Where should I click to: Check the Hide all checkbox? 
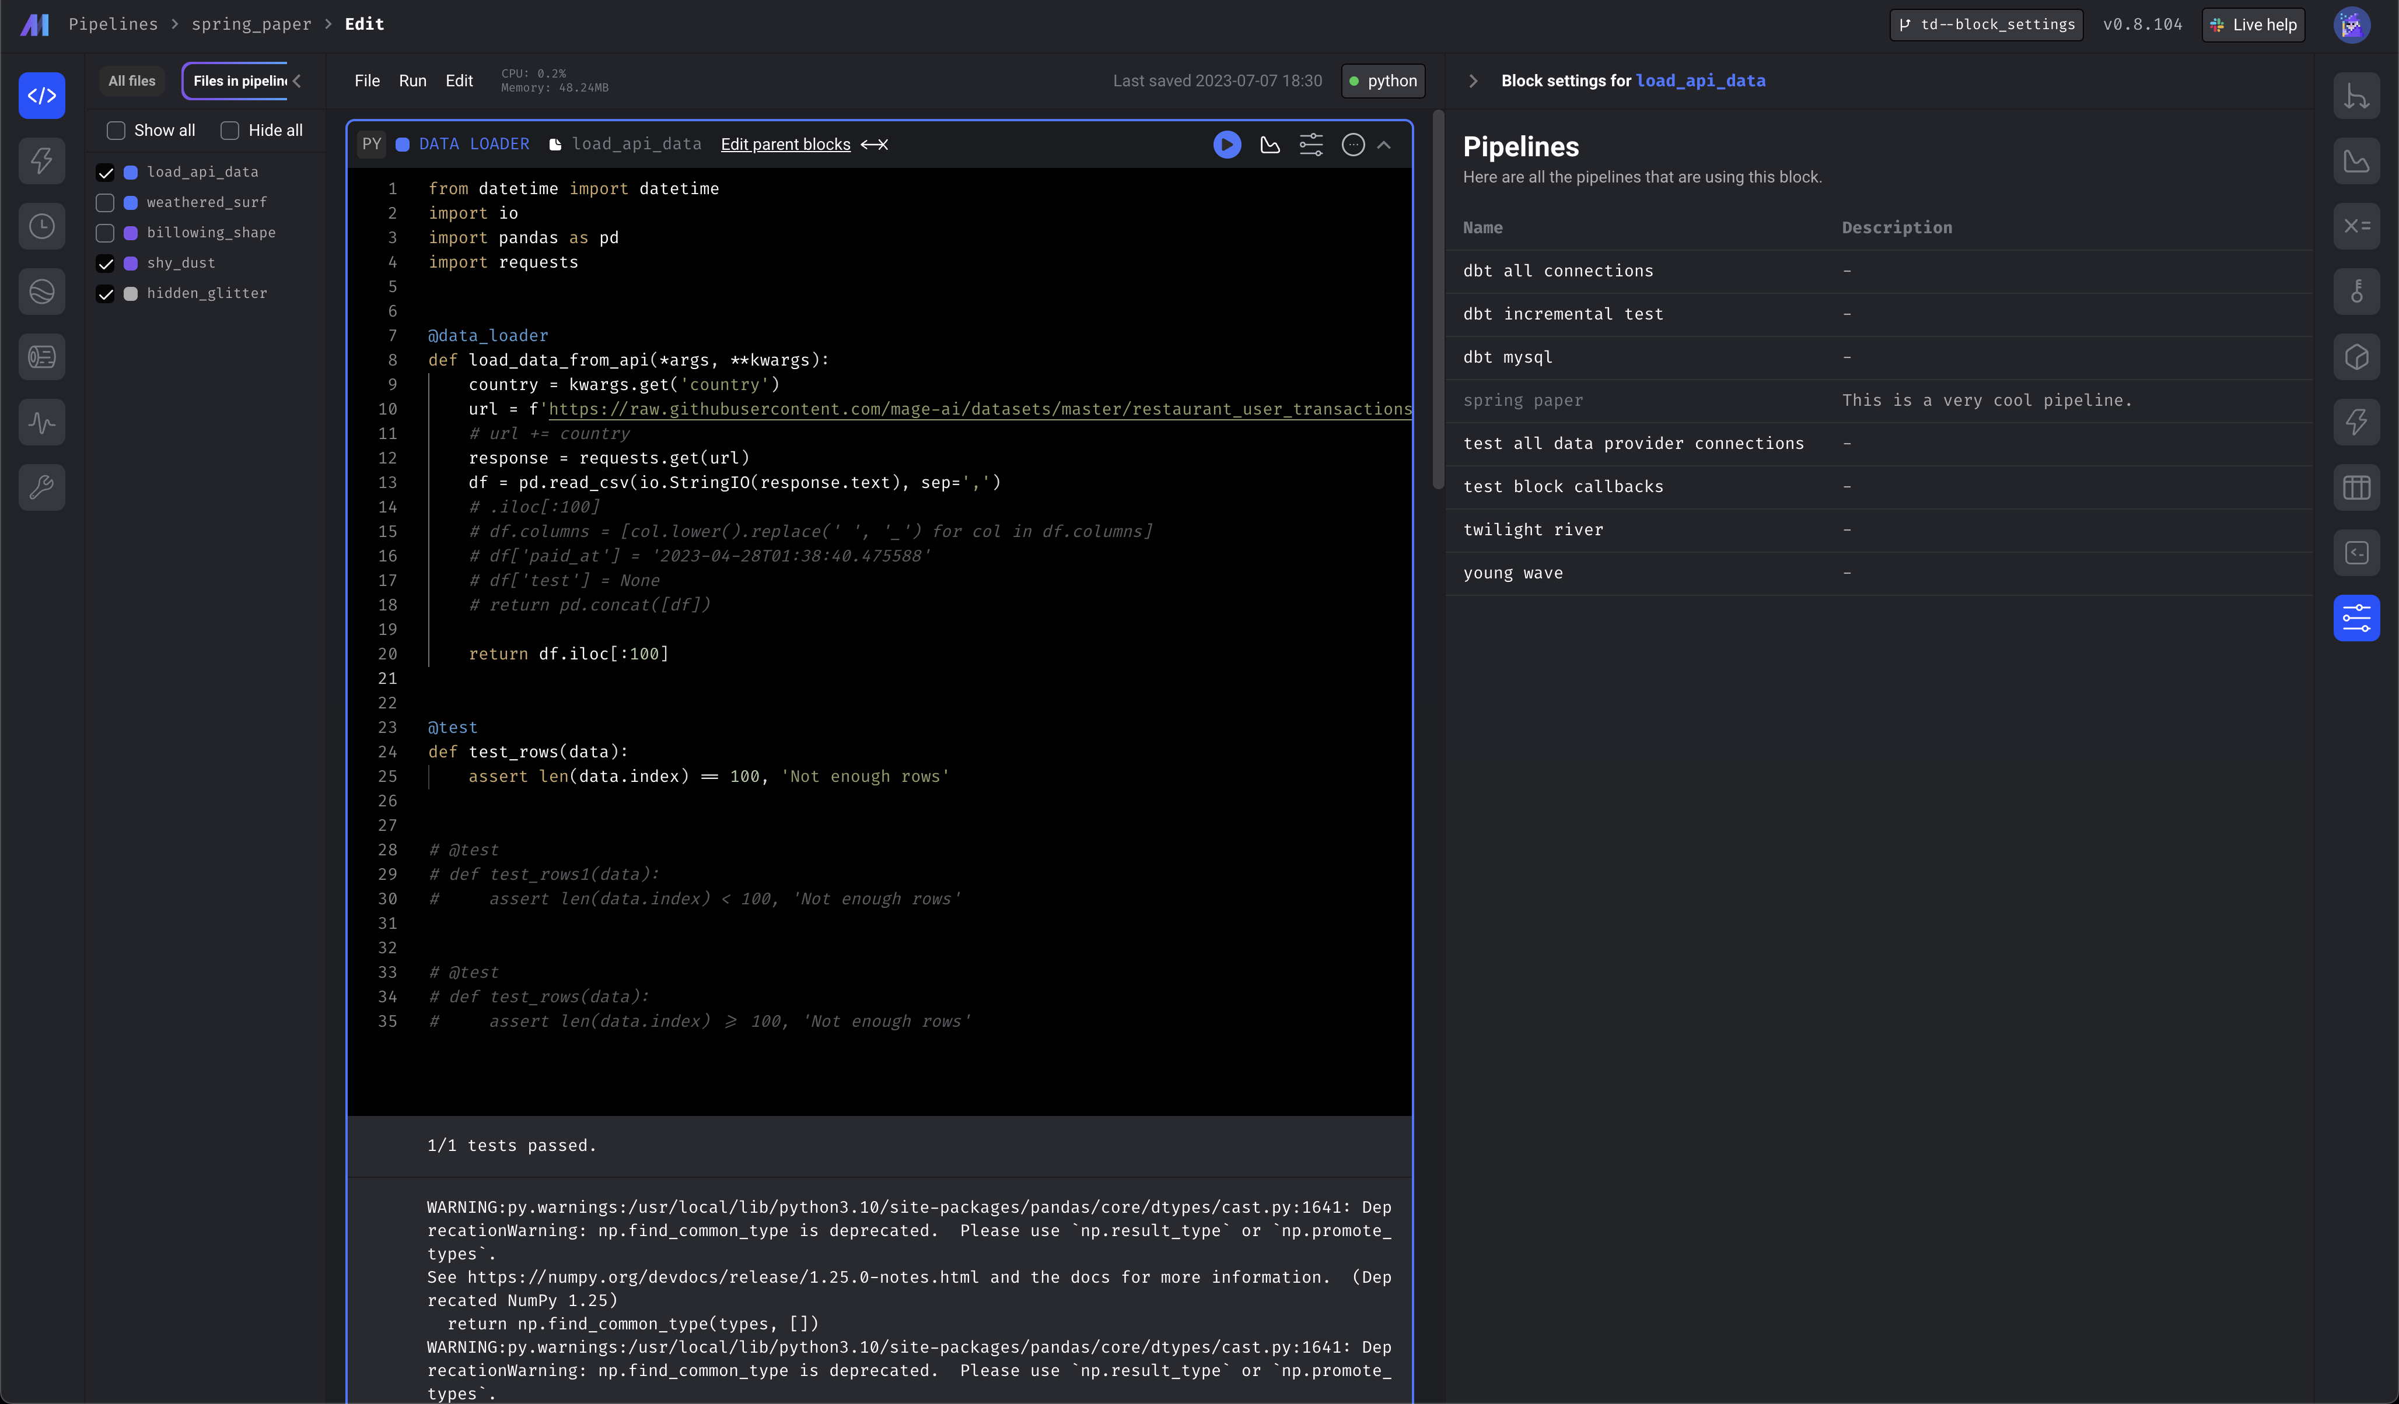coord(229,131)
